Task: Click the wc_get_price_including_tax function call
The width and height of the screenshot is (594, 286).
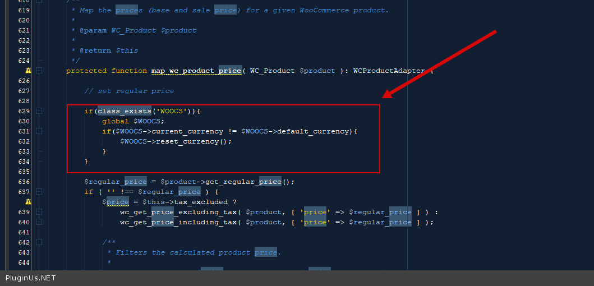Action: 179,222
